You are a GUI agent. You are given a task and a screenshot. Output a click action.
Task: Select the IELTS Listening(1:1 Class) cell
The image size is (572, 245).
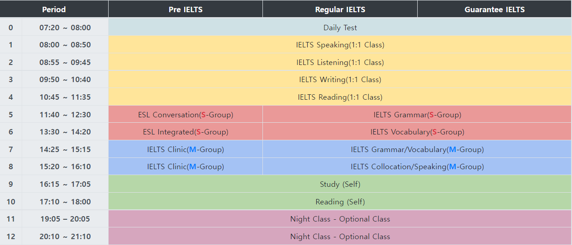coord(340,62)
